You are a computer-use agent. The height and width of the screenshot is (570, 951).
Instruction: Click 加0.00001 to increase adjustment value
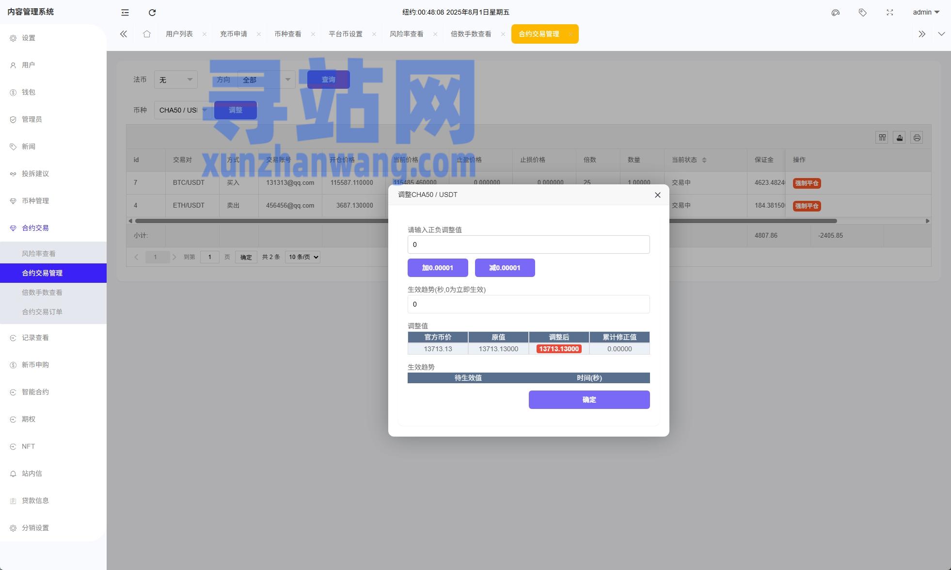[437, 267]
